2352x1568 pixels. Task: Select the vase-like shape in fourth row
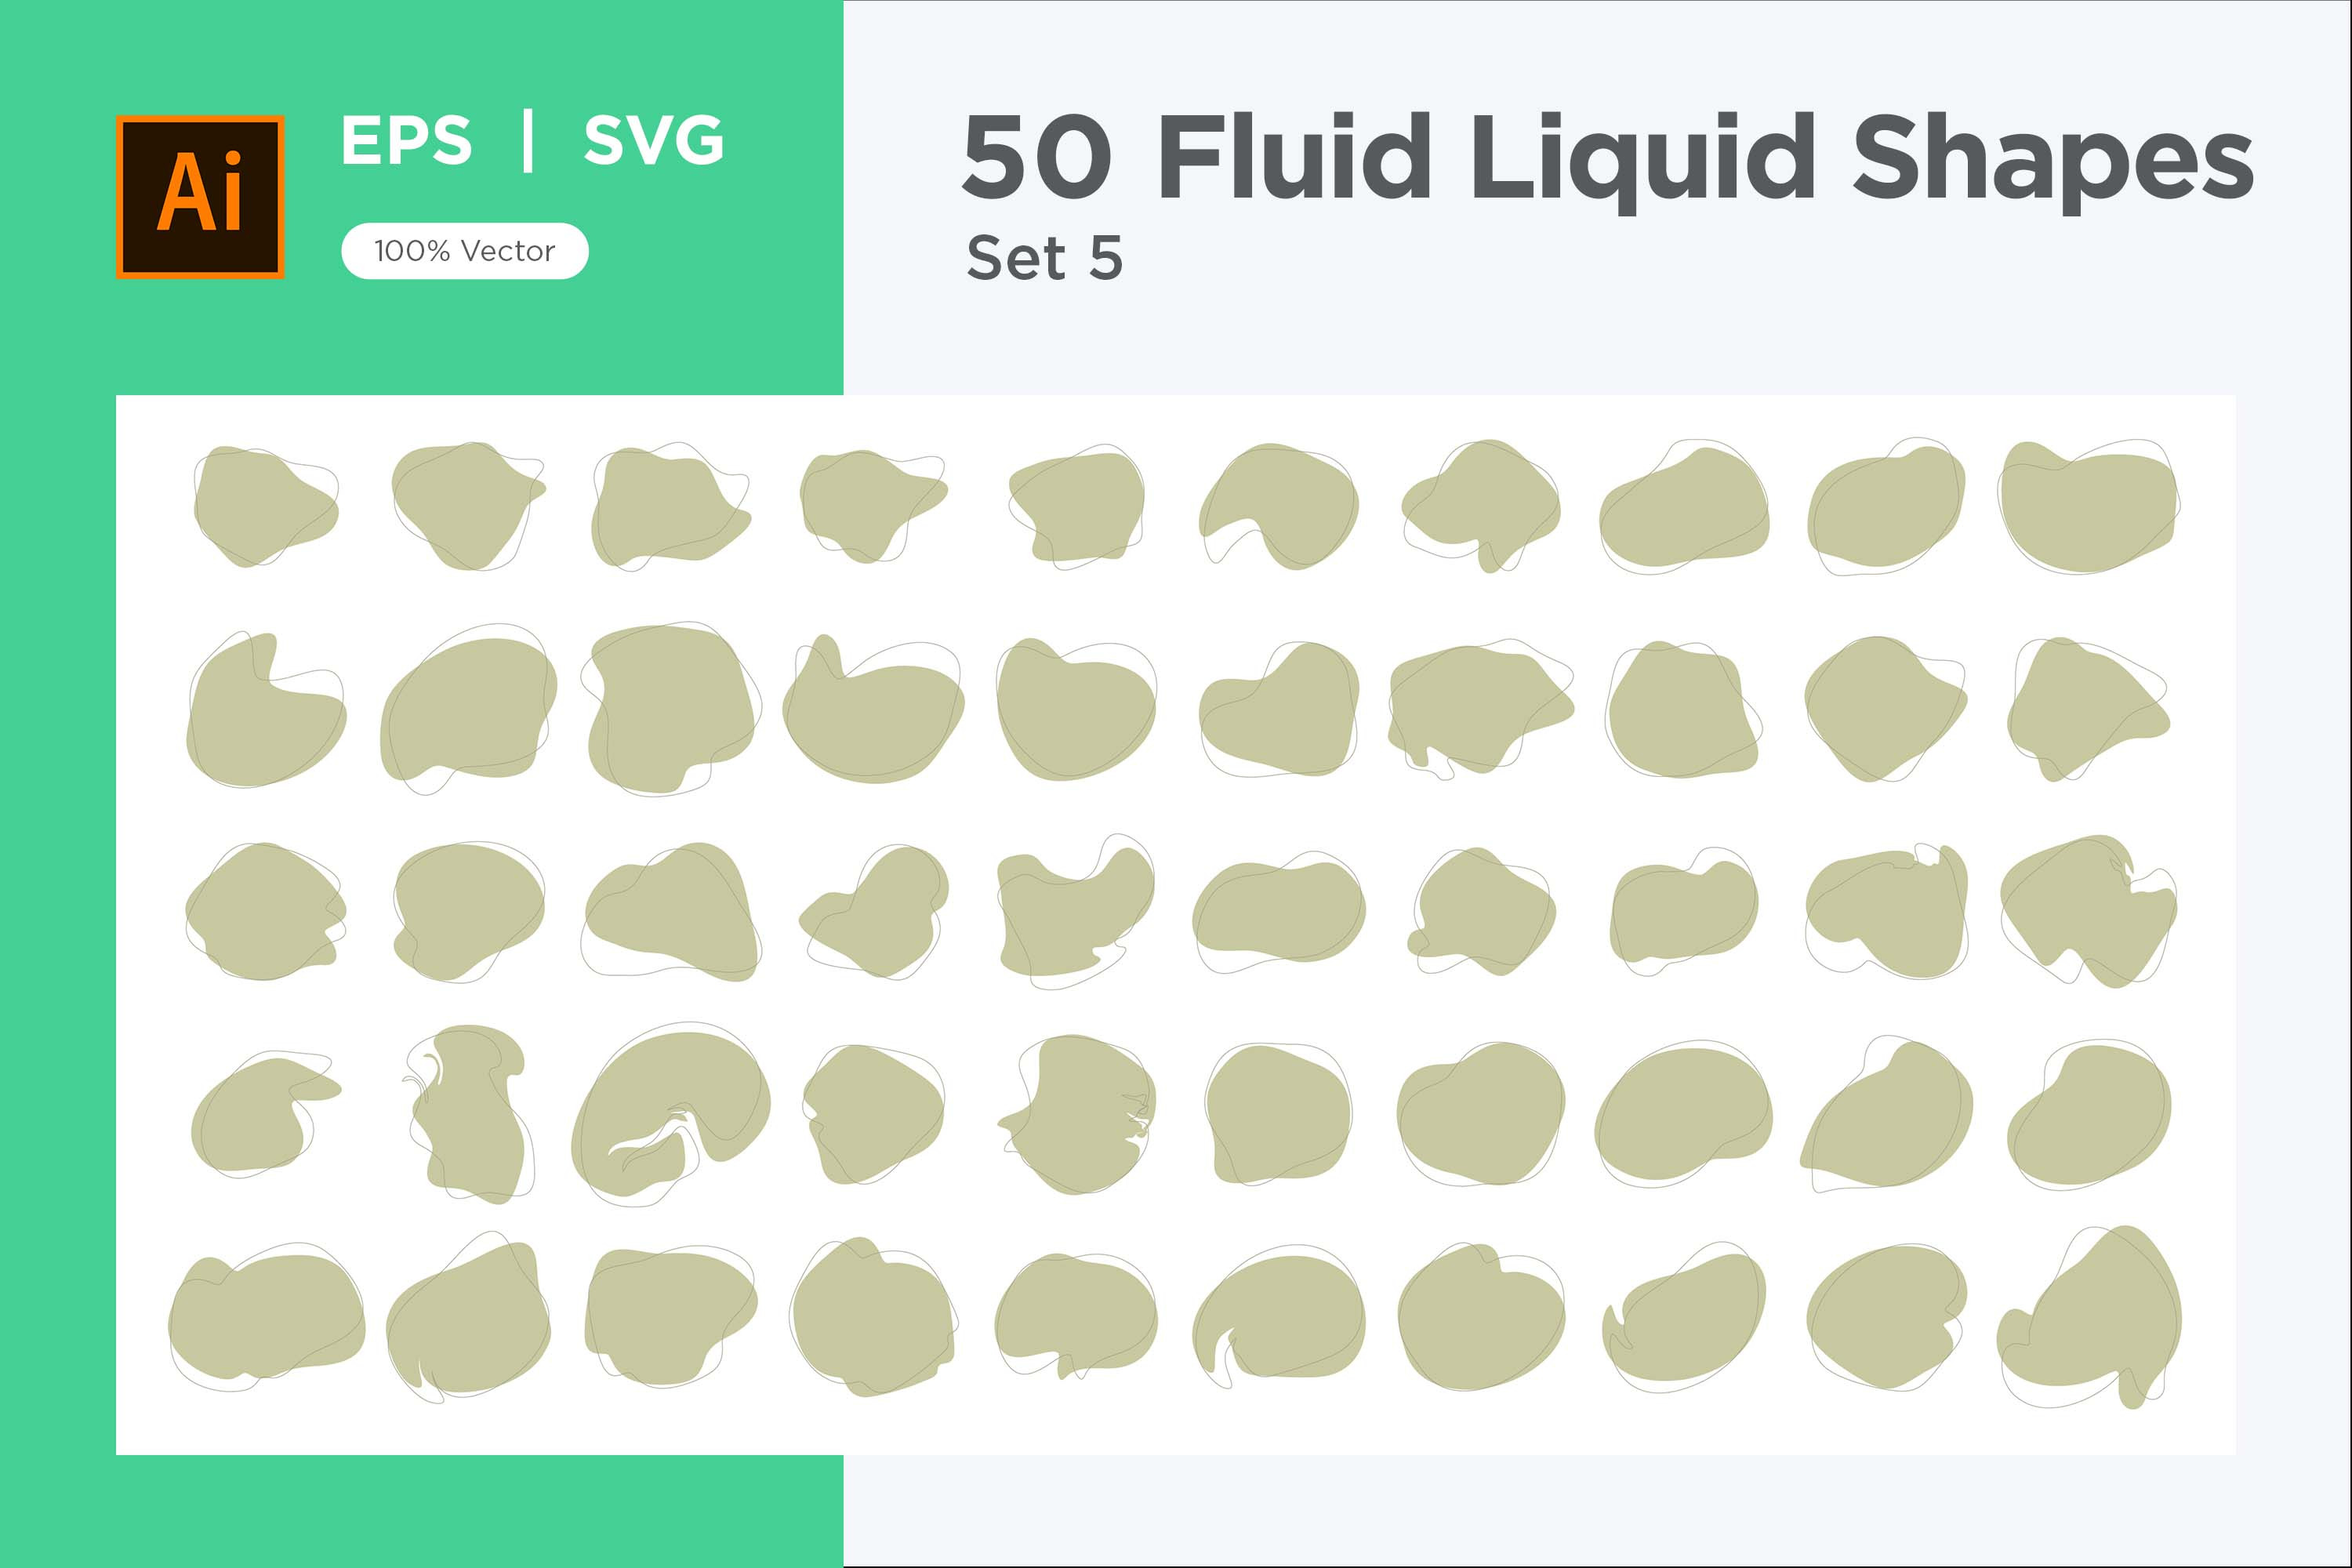[x=468, y=1114]
